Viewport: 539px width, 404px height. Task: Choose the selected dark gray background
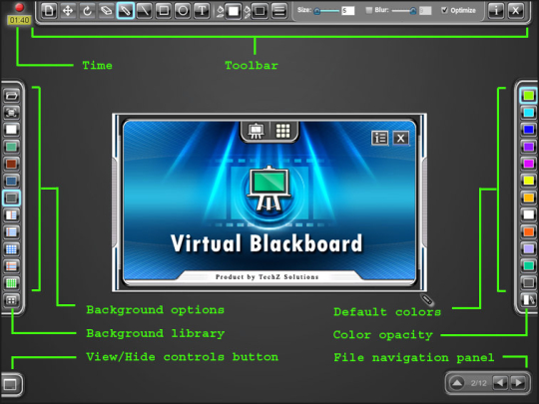11,198
